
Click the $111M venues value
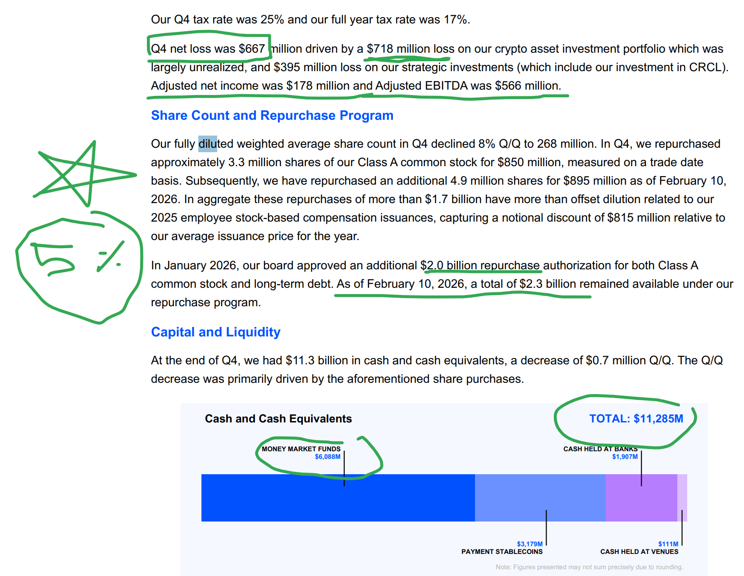tap(668, 544)
